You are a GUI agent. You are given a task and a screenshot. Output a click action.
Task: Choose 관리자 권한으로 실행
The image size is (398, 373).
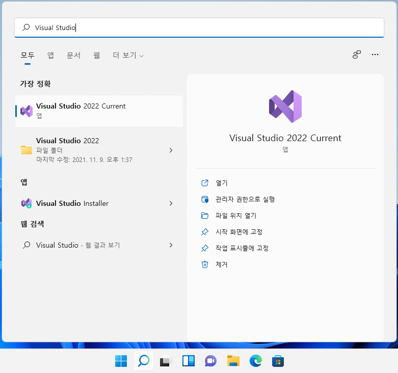245,199
